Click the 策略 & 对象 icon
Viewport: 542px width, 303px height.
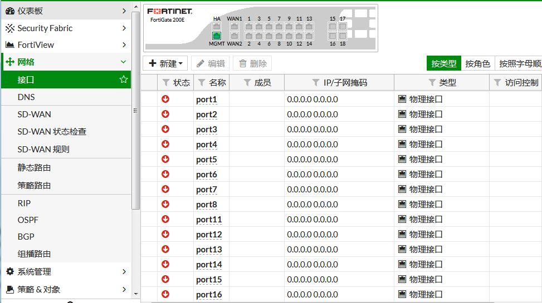(9, 290)
